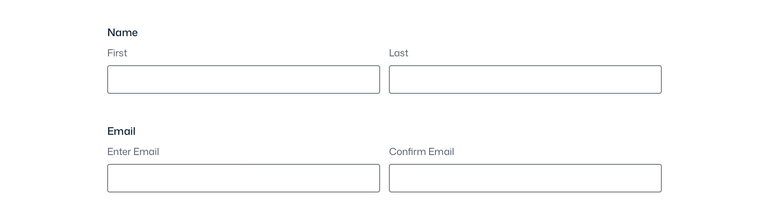
Task: Click the Email section heading
Action: tap(121, 131)
